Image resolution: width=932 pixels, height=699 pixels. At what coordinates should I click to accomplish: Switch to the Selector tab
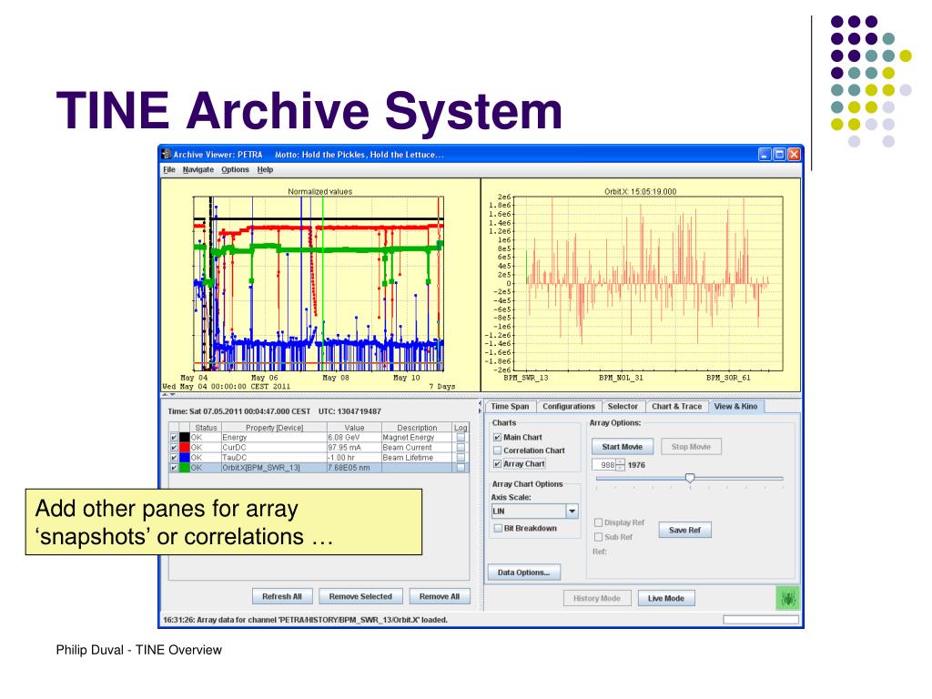623,407
